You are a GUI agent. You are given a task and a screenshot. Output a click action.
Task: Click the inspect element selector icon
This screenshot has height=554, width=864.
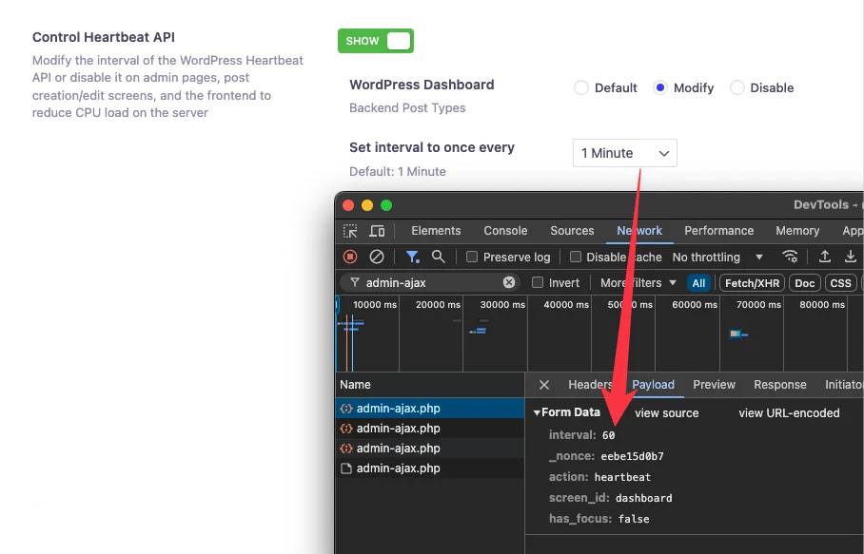coord(350,231)
